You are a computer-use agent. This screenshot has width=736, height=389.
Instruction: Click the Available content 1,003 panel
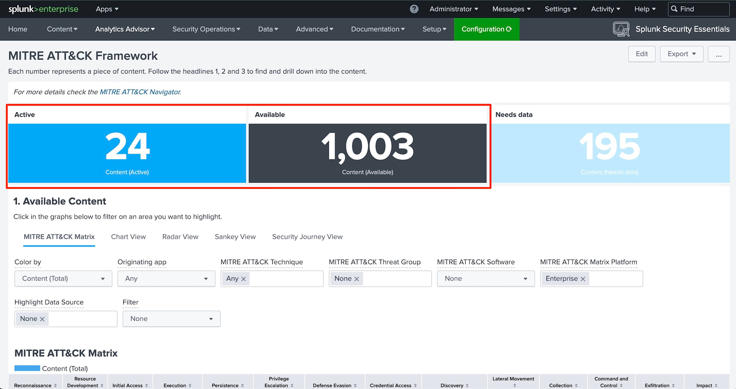(368, 153)
